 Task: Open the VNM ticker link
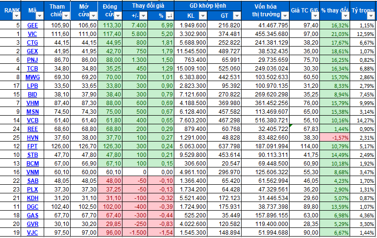[33, 172]
